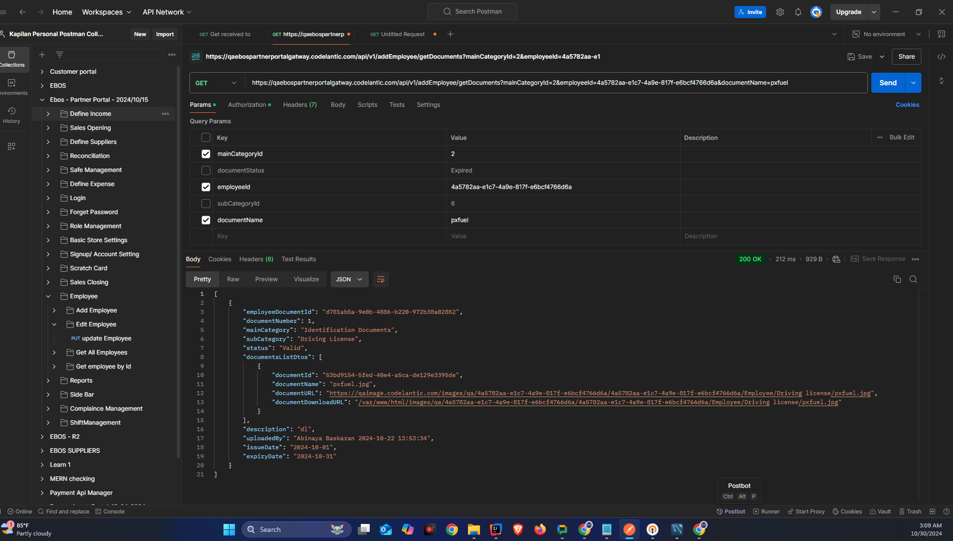This screenshot has height=541, width=953.
Task: Click the New button
Action: coord(140,34)
